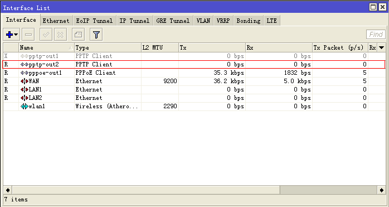This screenshot has width=389, height=207.
Task: Switch to the VLAN tab
Action: [203, 21]
